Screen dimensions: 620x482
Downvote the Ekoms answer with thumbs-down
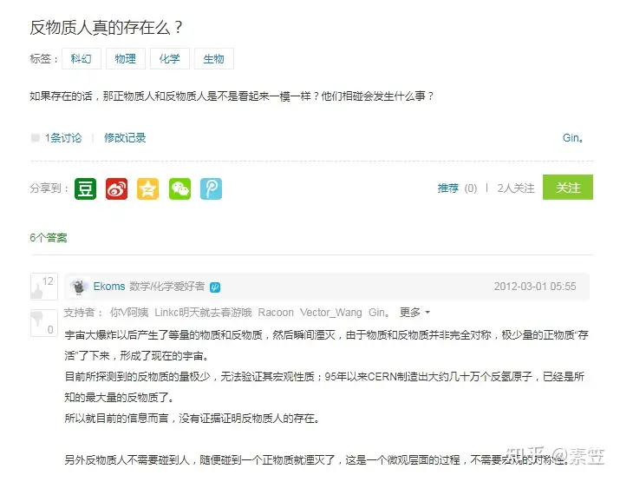point(44,323)
